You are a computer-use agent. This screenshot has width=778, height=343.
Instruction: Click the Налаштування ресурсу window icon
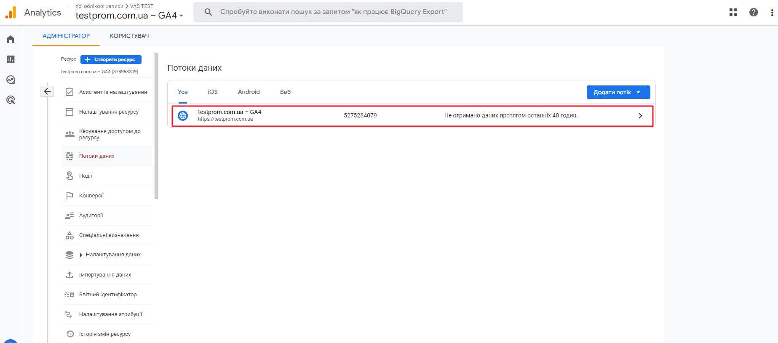click(x=70, y=112)
